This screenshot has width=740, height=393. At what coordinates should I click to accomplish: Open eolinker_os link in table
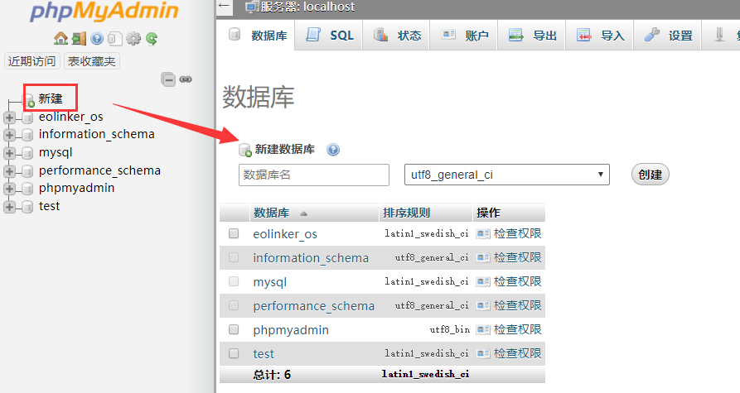pyautogui.click(x=285, y=234)
